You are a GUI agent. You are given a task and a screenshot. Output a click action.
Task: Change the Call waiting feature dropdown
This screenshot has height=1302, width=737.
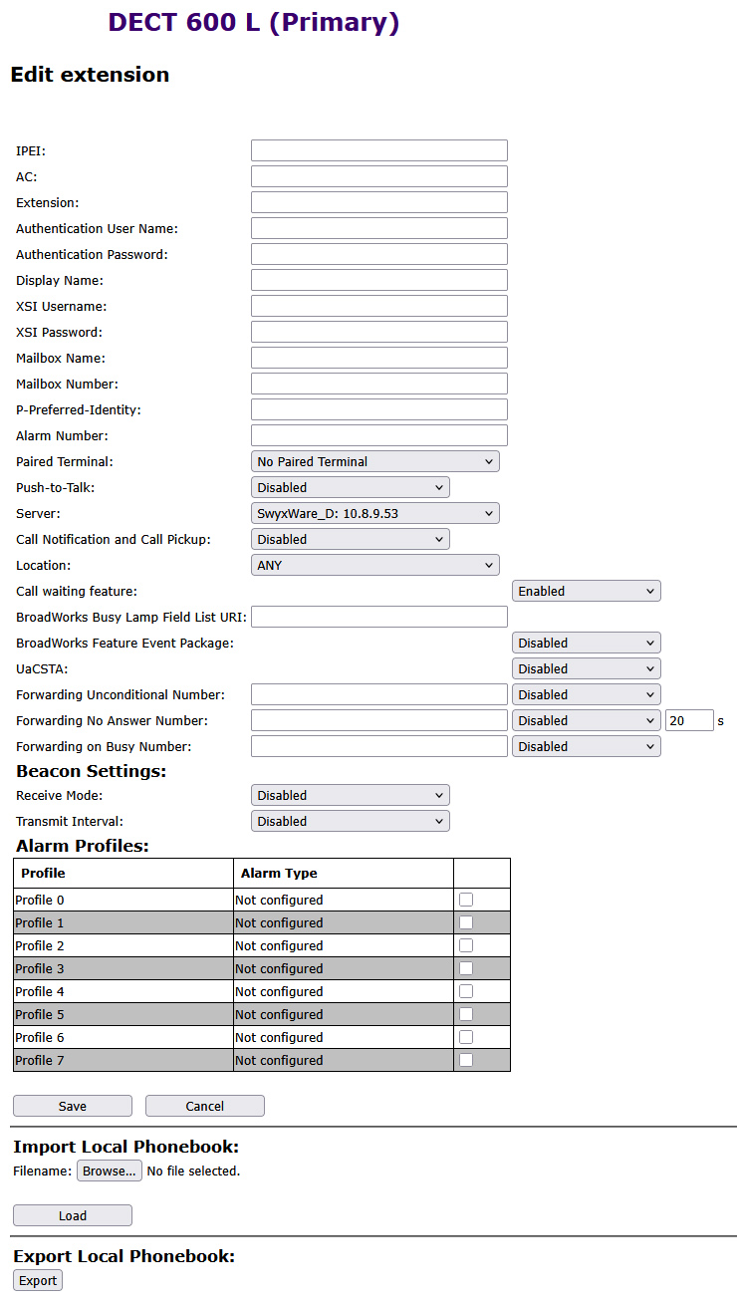587,591
